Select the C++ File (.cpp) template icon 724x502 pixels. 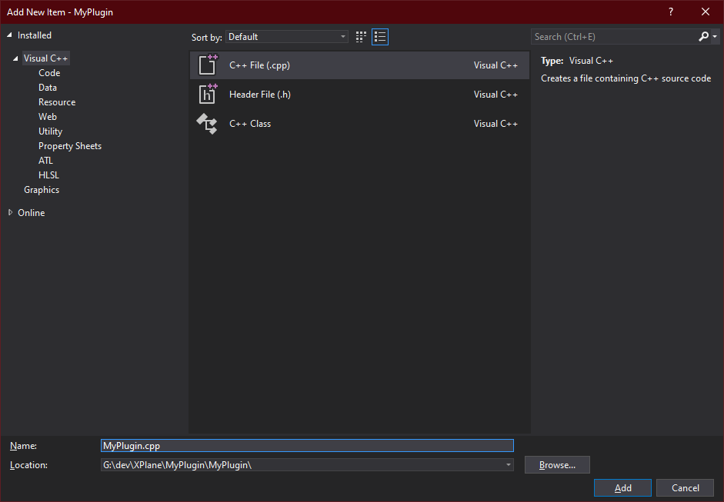tap(207, 65)
